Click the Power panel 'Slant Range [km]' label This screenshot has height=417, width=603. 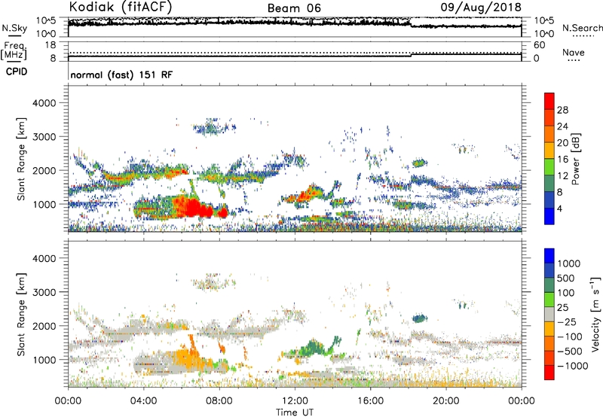[21, 159]
